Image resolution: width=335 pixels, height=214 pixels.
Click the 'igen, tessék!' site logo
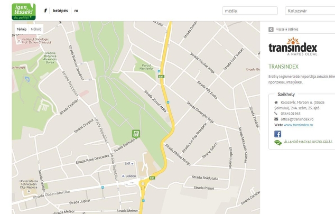24,11
